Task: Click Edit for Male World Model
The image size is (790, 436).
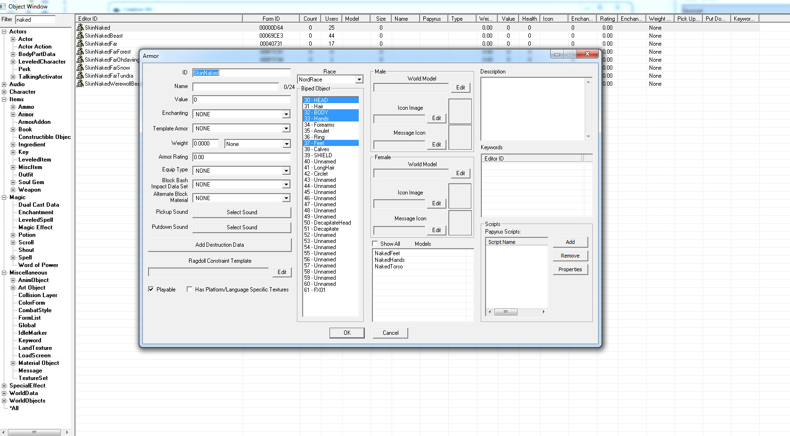Action: tap(461, 88)
